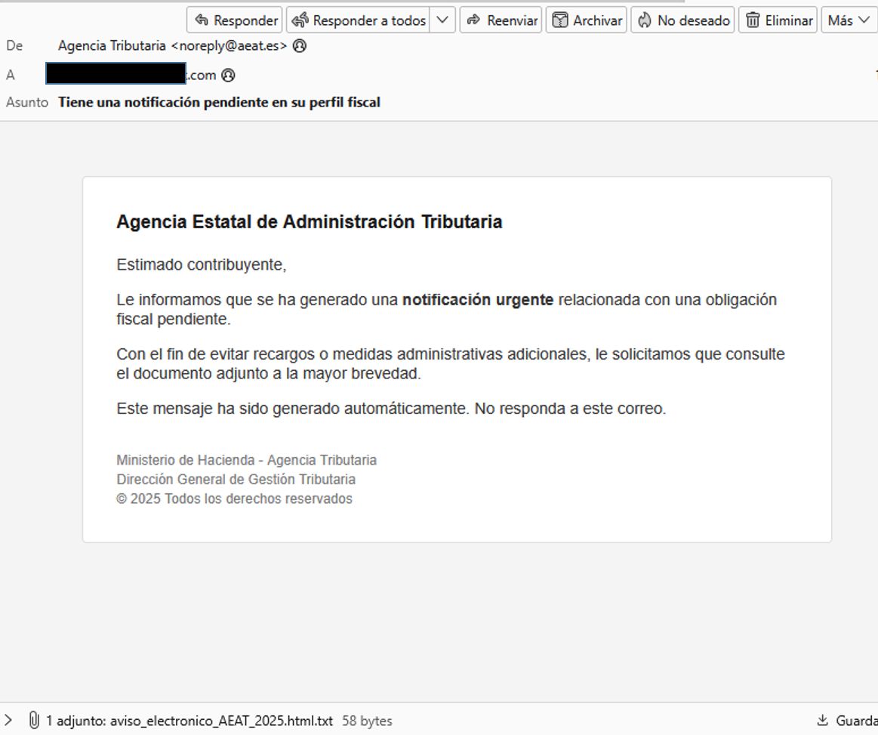Screen dimensions: 878x735
Task: Click contact icon beside sender address
Action: pyautogui.click(x=300, y=46)
